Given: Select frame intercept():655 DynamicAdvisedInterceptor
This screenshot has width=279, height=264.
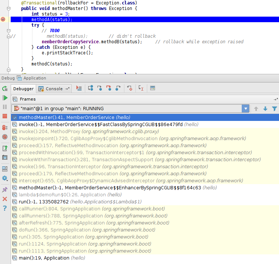Looking at the screenshot, I should [x=145, y=181].
